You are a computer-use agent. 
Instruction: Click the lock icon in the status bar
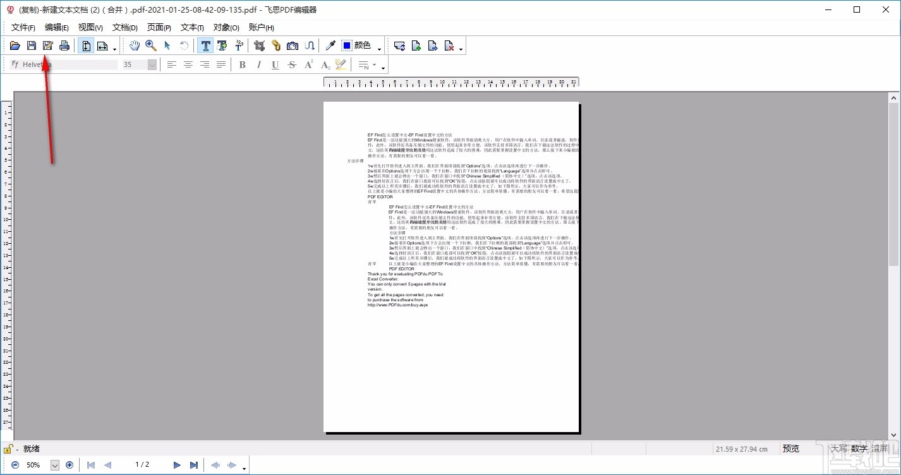tap(8, 449)
